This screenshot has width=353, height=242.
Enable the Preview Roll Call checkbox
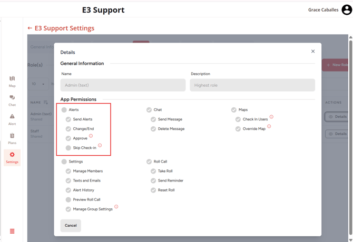click(68, 200)
